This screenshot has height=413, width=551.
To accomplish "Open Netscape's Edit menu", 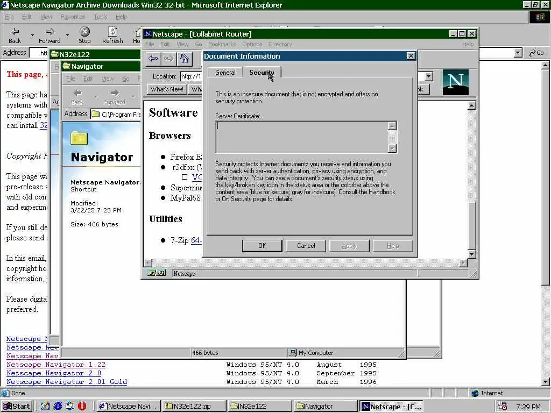I will pyautogui.click(x=165, y=44).
